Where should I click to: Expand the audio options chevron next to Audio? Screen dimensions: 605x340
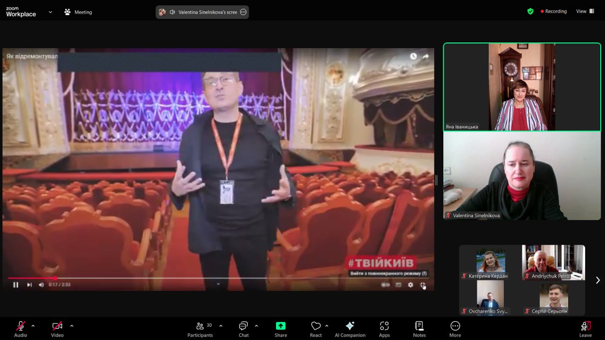point(33,326)
